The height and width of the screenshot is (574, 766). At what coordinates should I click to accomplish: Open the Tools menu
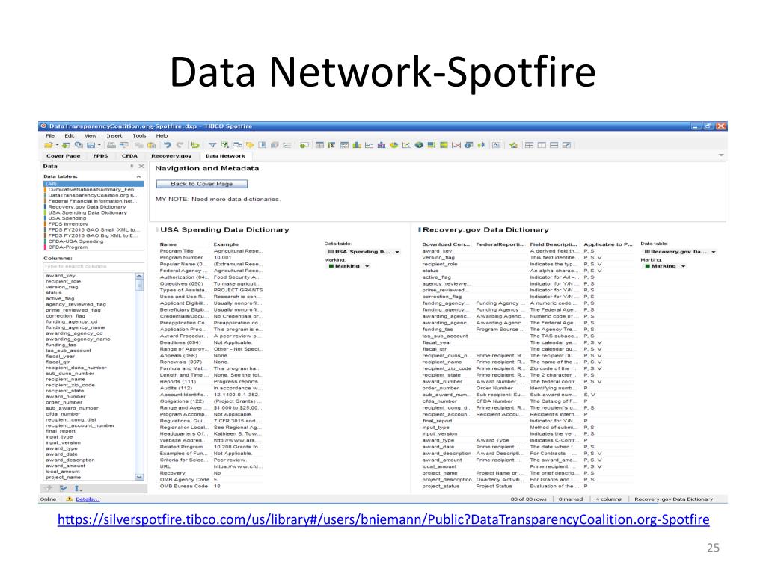(139, 136)
